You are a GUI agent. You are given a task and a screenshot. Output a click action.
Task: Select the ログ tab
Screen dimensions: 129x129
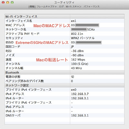(x=61, y=7)
